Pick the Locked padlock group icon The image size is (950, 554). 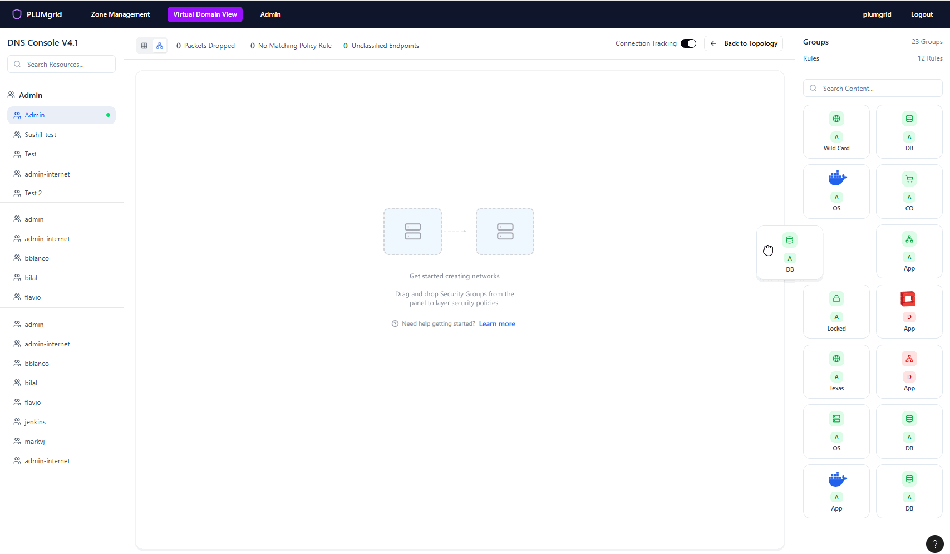[x=836, y=298]
